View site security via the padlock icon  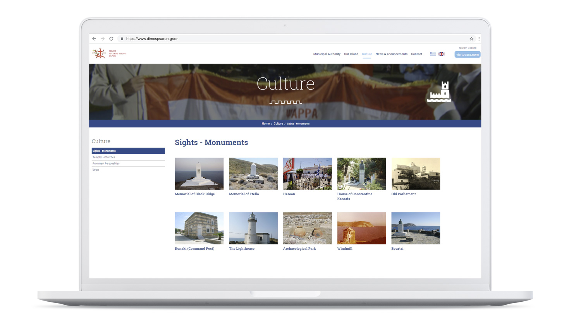pyautogui.click(x=122, y=39)
